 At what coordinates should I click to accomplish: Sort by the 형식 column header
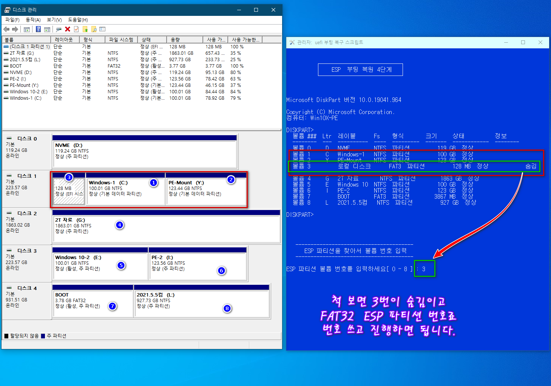[x=92, y=40]
